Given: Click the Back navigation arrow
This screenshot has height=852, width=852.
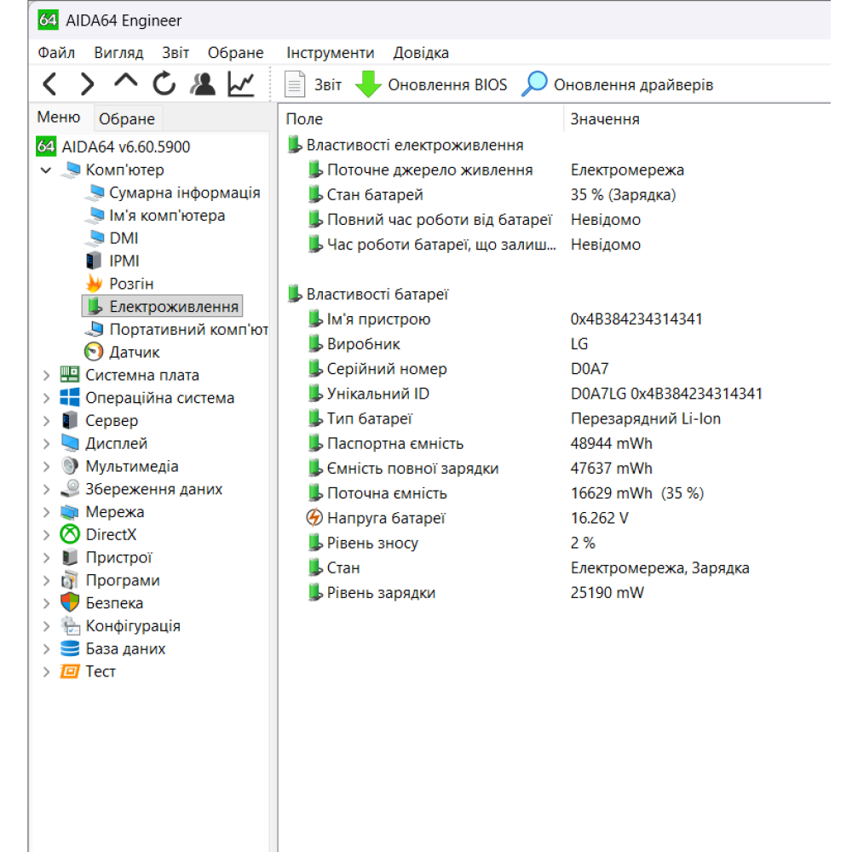Looking at the screenshot, I should click(50, 83).
